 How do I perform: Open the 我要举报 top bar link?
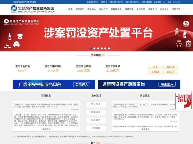tap(104, 2)
